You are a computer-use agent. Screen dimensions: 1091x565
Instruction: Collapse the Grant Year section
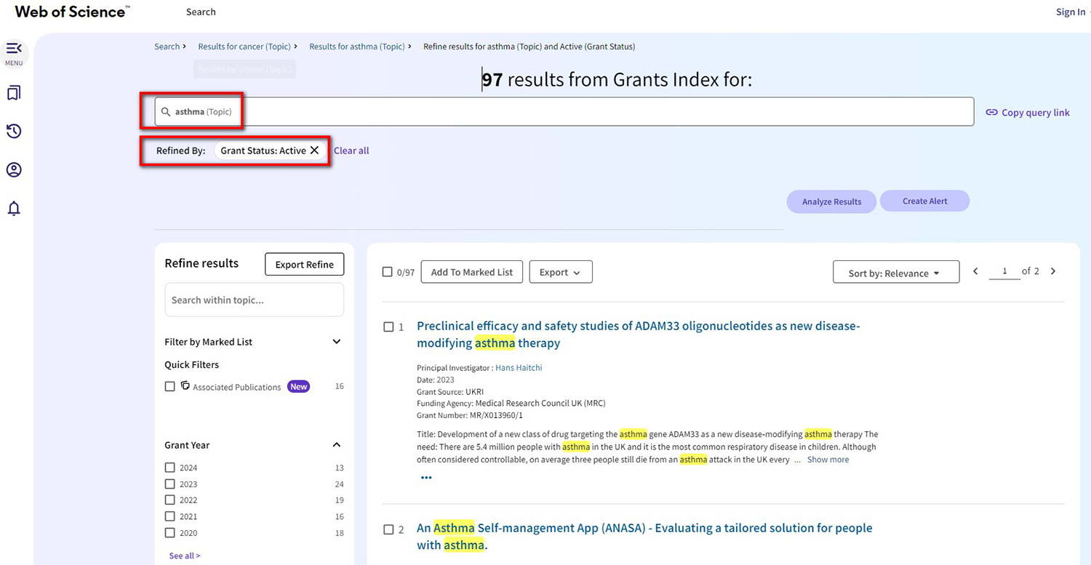[337, 445]
